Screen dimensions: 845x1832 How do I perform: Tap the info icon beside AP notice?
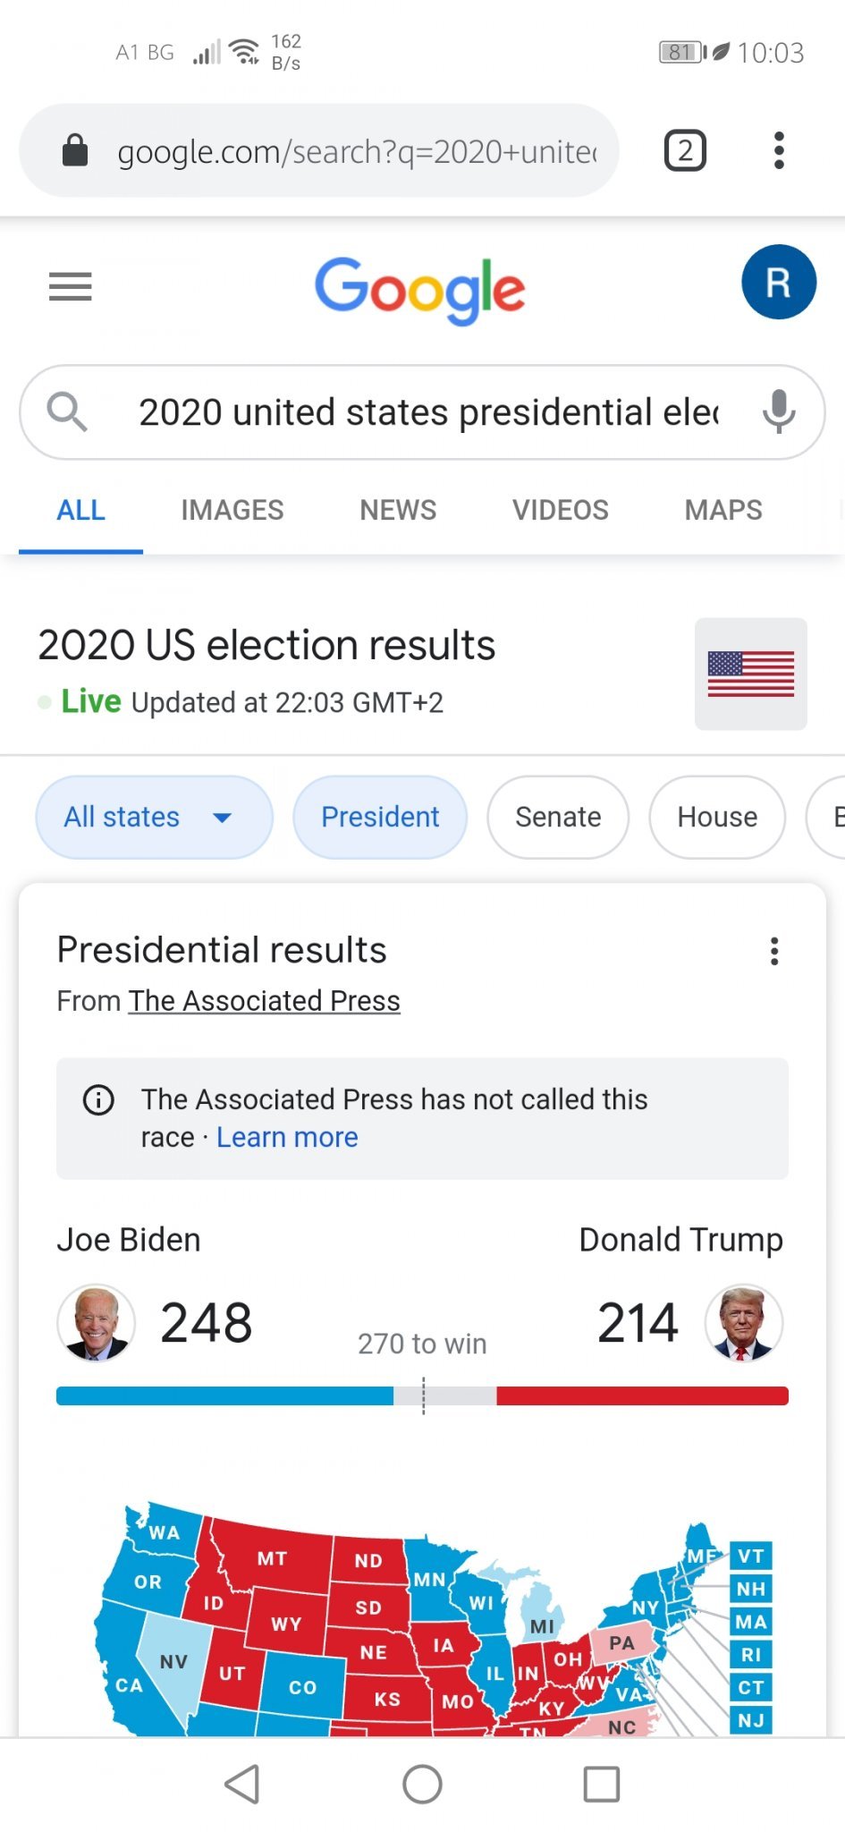coord(98,1099)
